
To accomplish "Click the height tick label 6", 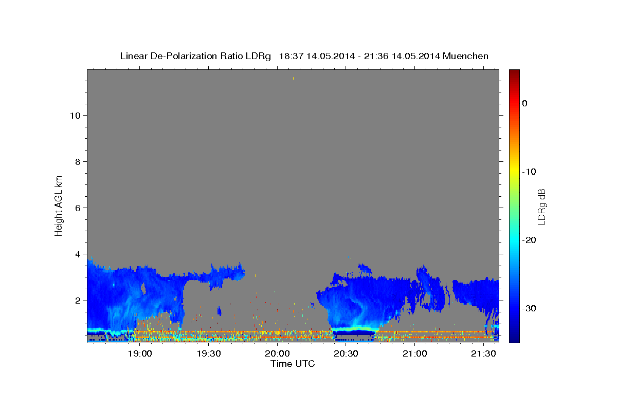I will pos(77,208).
